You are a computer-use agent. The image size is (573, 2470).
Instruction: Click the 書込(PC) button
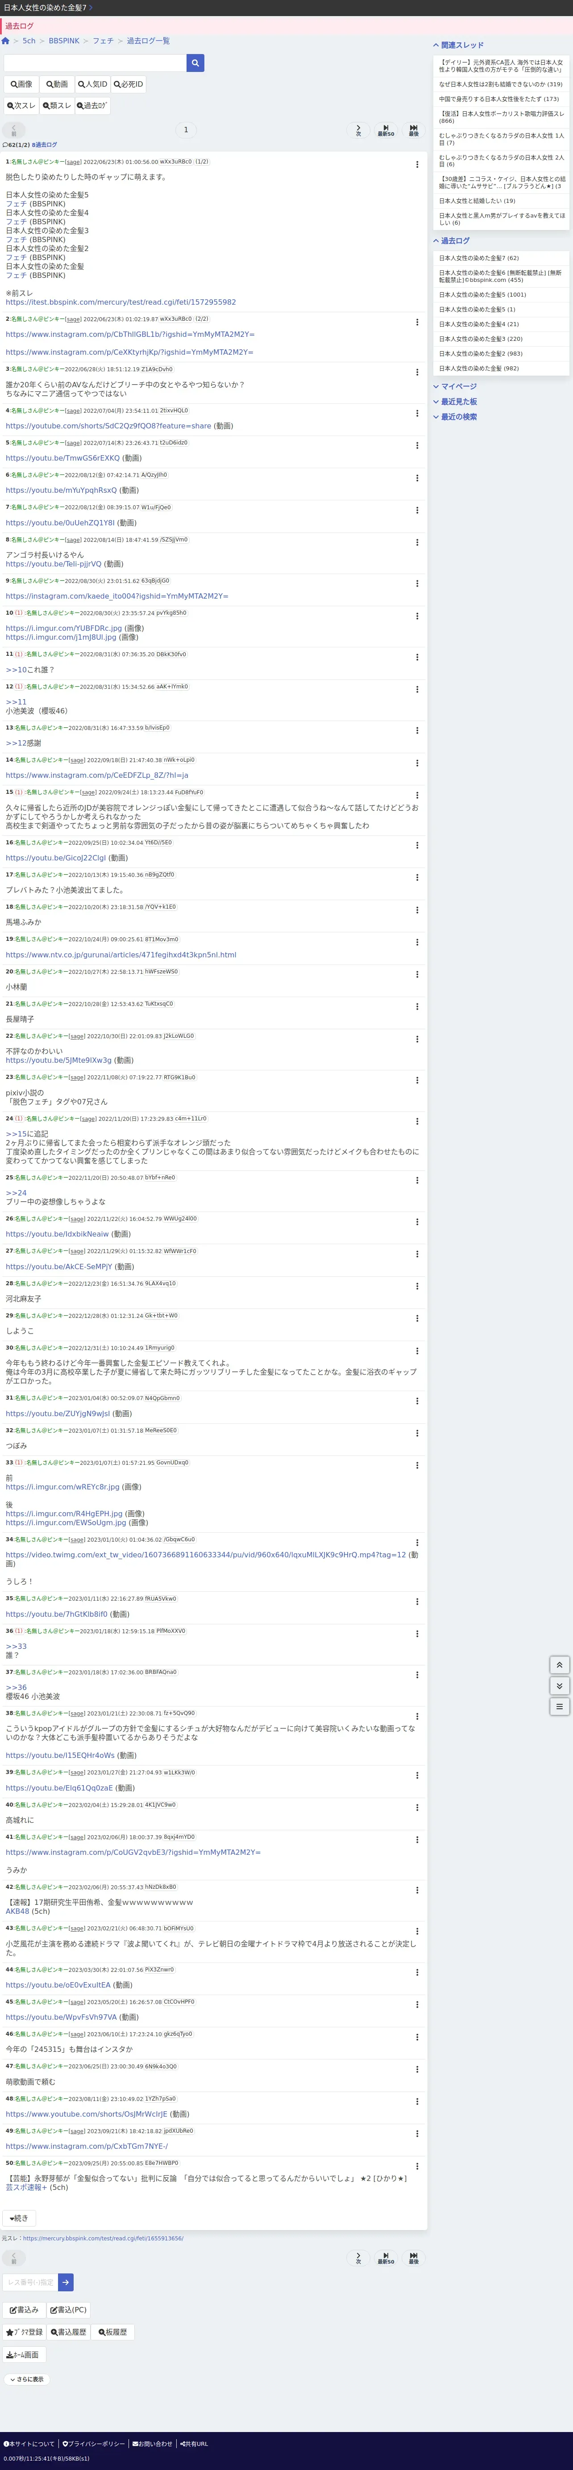click(68, 2310)
